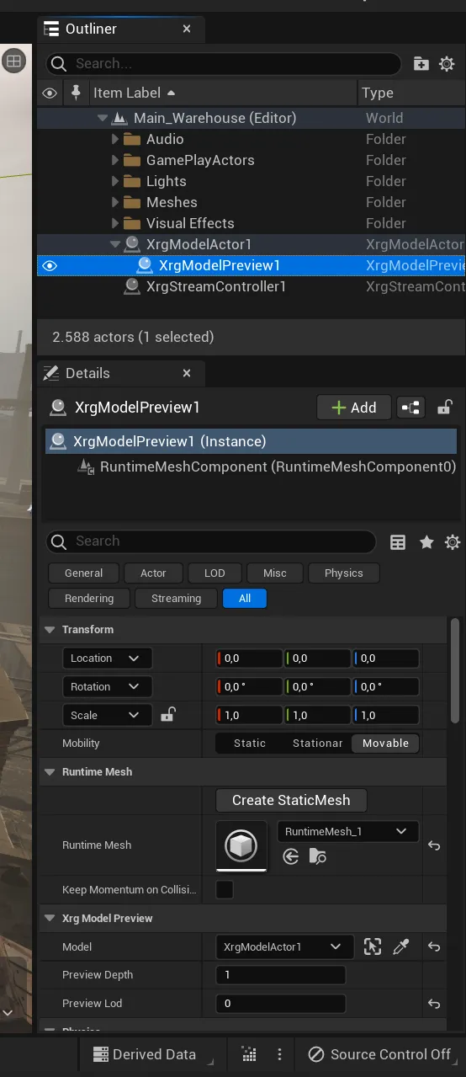Viewport: 466px width, 1077px height.
Task: Open Details property matrix table view
Action: (x=398, y=542)
